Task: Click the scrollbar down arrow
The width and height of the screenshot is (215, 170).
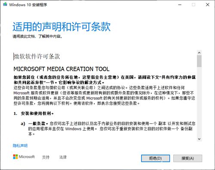Action: coord(199,139)
